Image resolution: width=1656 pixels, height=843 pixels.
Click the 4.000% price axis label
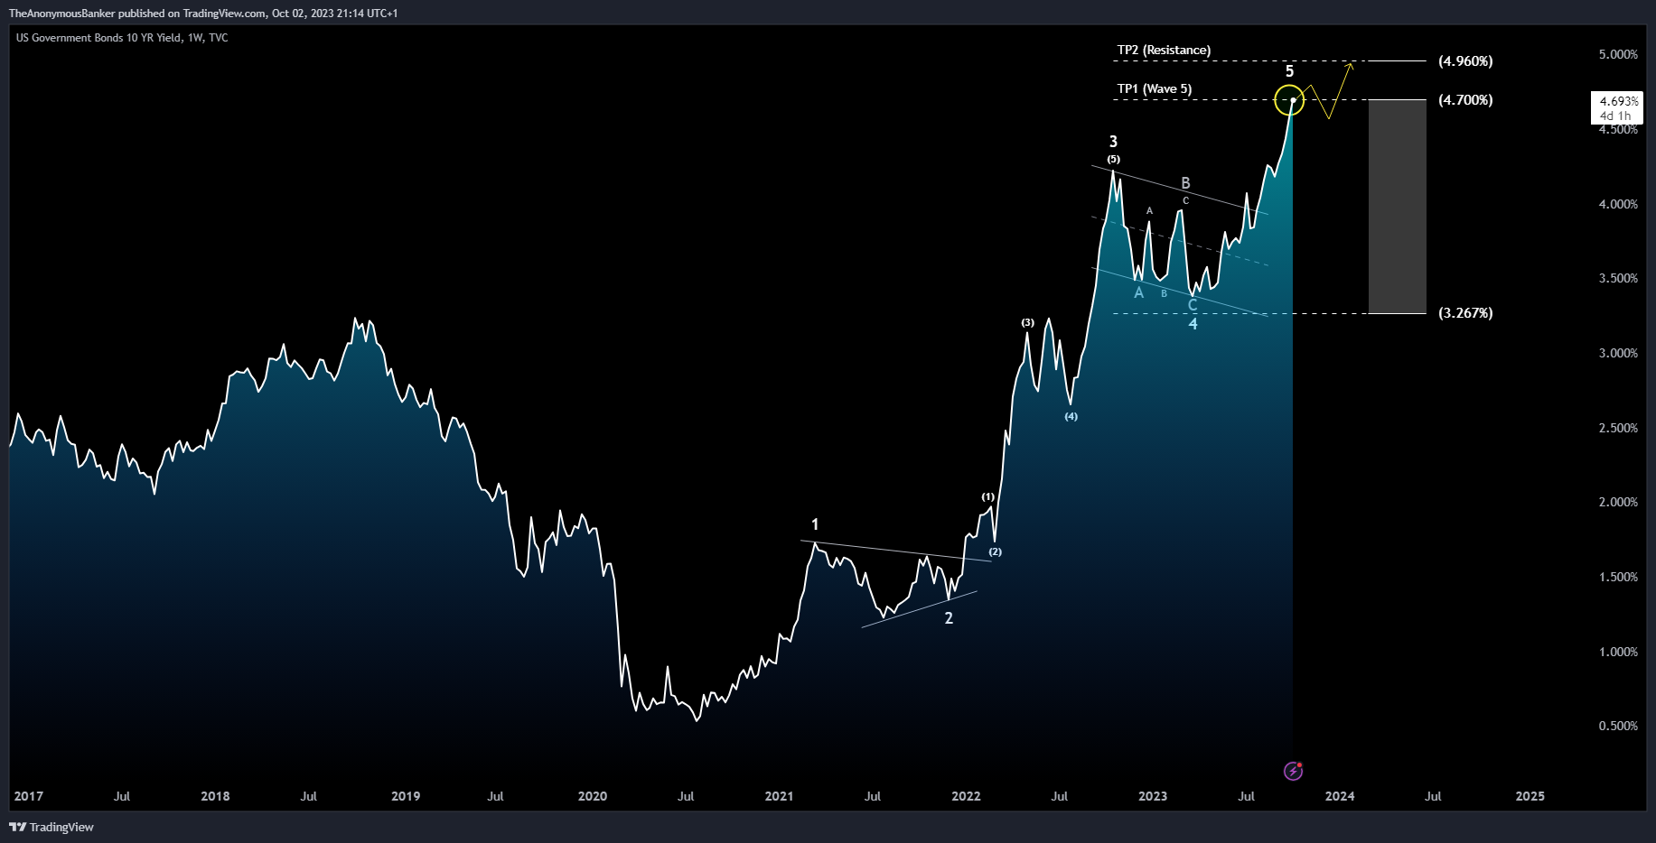click(x=1618, y=205)
